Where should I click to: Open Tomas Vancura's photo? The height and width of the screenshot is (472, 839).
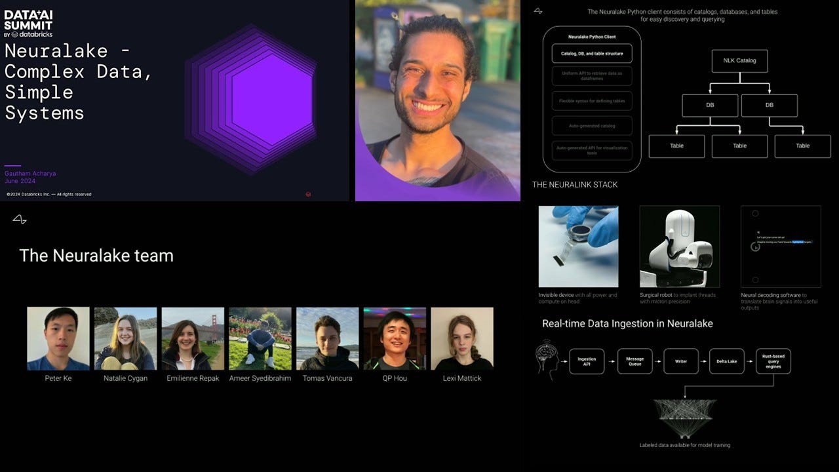(x=328, y=338)
